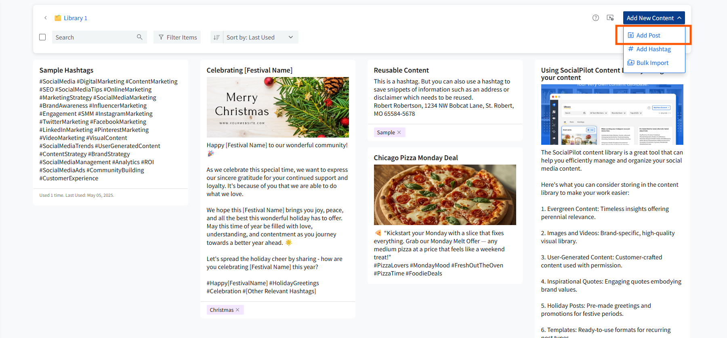Click the Library 1 folder icon
This screenshot has width=727, height=338.
(x=58, y=18)
